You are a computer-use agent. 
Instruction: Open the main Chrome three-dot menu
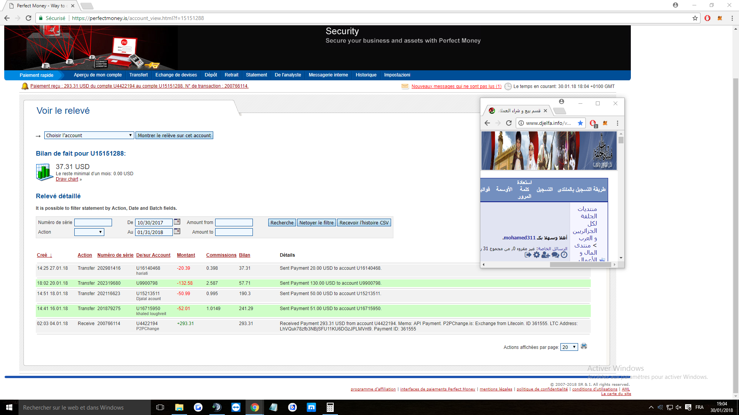732,18
